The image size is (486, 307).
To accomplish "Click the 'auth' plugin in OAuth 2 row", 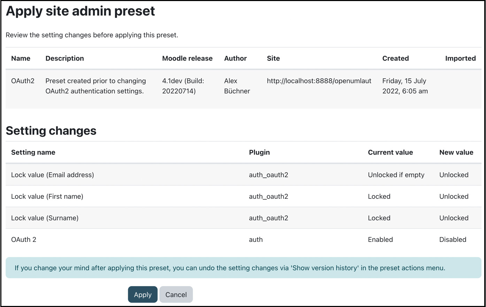I will coord(256,239).
